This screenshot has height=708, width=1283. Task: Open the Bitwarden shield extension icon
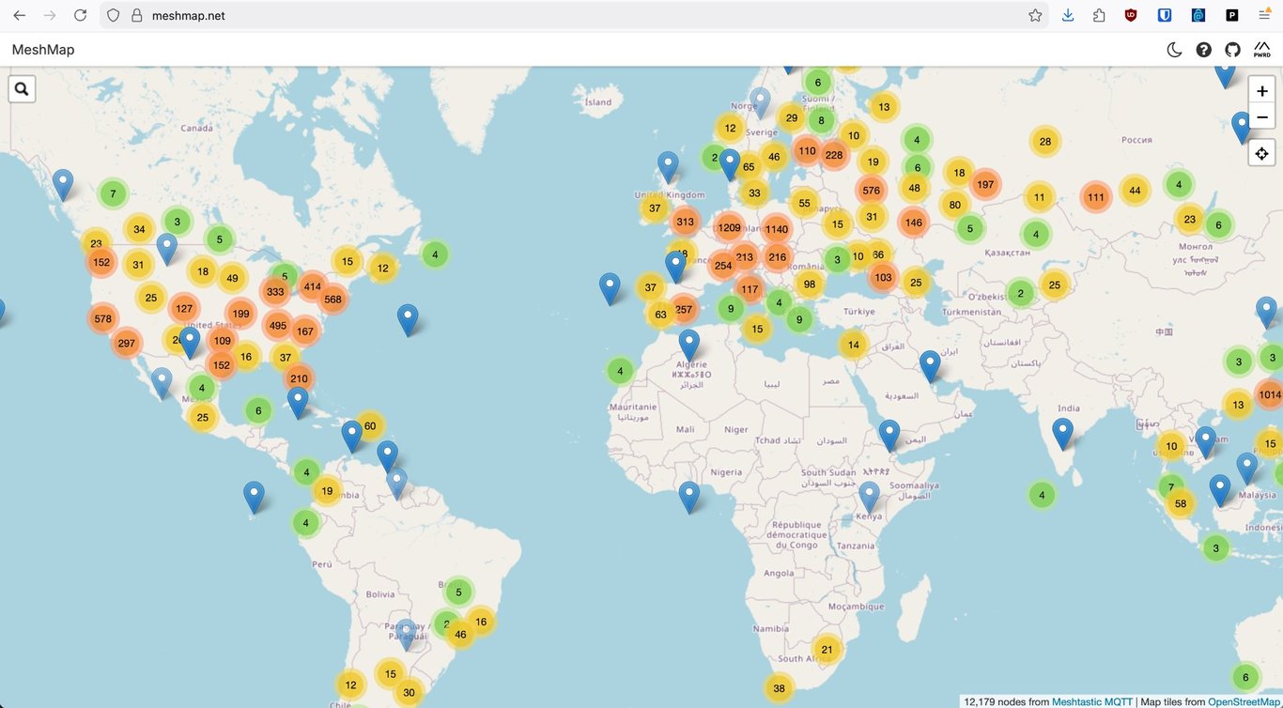(1165, 15)
